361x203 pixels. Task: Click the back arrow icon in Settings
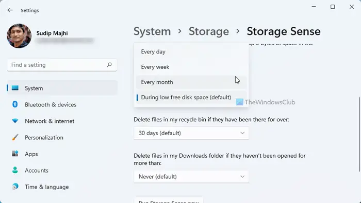[10, 10]
